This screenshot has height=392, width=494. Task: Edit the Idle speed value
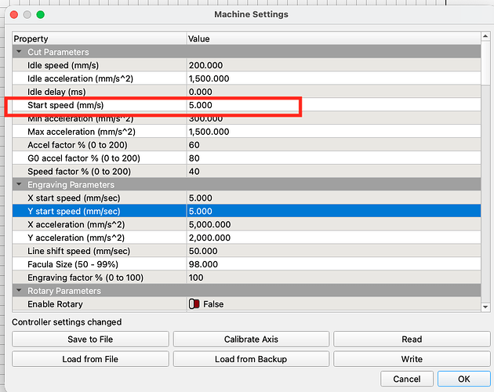[329, 65]
